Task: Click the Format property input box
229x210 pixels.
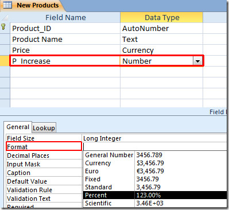Action: [154, 147]
